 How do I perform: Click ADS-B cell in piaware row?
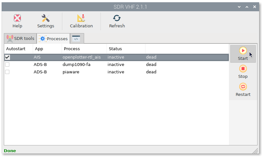[x=40, y=72]
